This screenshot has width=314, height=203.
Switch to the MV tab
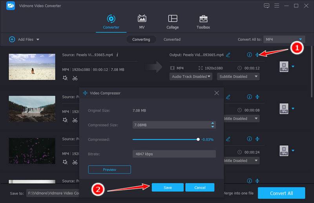pos(142,22)
